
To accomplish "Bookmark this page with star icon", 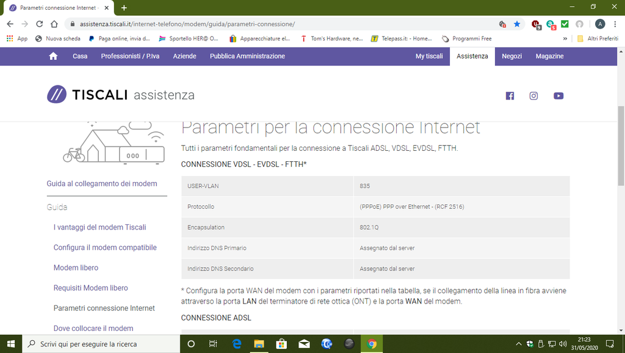I will click(517, 24).
